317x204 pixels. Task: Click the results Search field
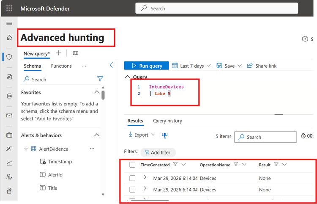pos(265,137)
